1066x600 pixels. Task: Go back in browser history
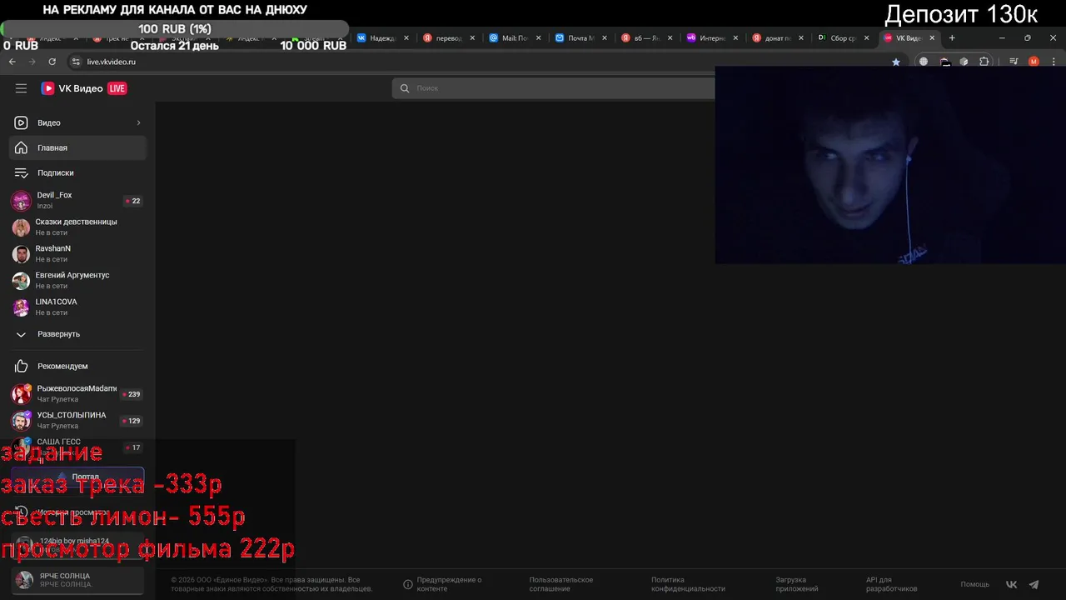(12, 62)
